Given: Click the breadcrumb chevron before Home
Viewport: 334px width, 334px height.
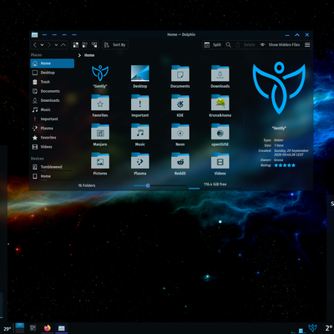Looking at the screenshot, I should [x=79, y=55].
